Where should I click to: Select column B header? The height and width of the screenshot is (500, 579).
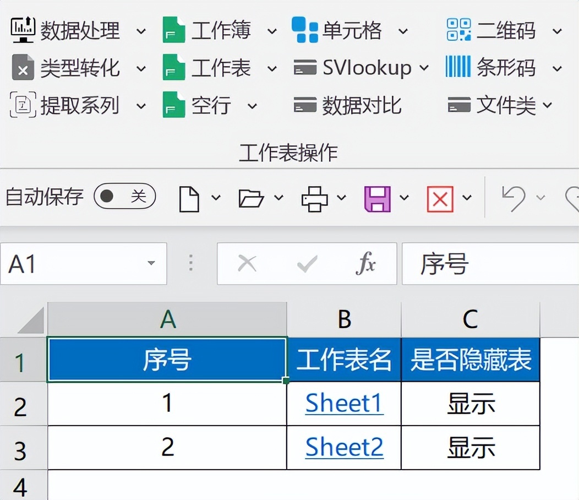[x=344, y=319]
